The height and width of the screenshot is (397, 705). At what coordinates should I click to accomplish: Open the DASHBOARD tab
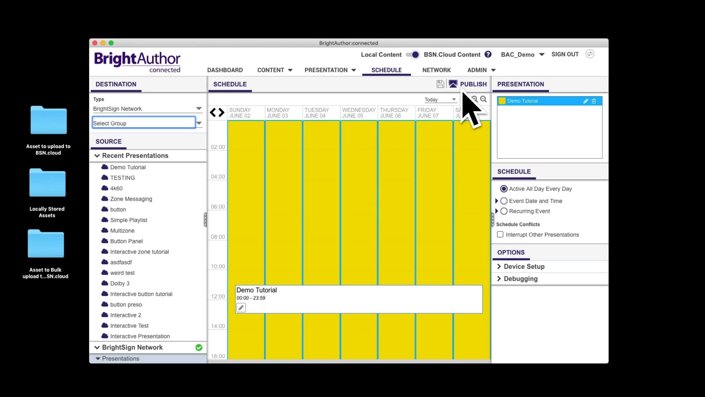coord(225,70)
